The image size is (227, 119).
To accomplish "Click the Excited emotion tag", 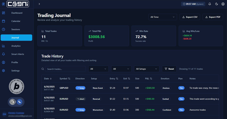I will (166, 99).
